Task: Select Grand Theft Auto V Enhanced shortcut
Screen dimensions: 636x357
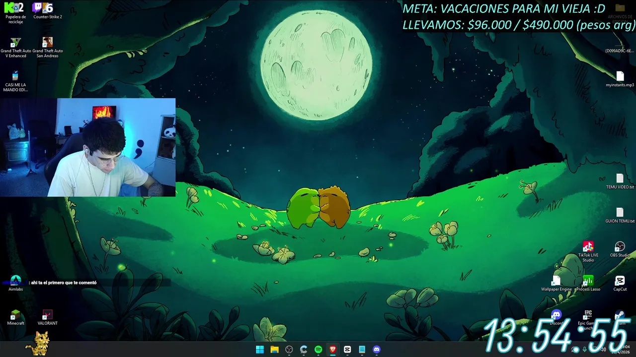Action: tap(15, 48)
